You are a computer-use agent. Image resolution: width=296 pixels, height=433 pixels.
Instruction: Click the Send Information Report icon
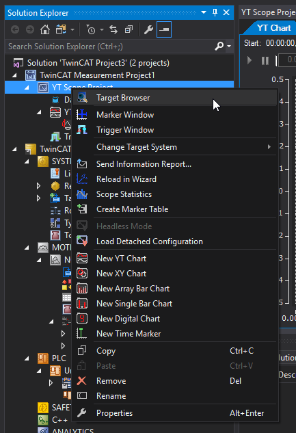coord(82,163)
